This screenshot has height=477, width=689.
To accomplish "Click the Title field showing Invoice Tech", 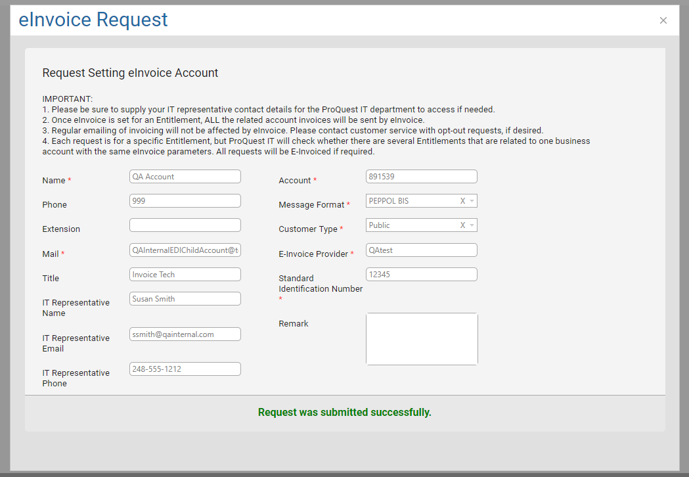I will pos(185,274).
